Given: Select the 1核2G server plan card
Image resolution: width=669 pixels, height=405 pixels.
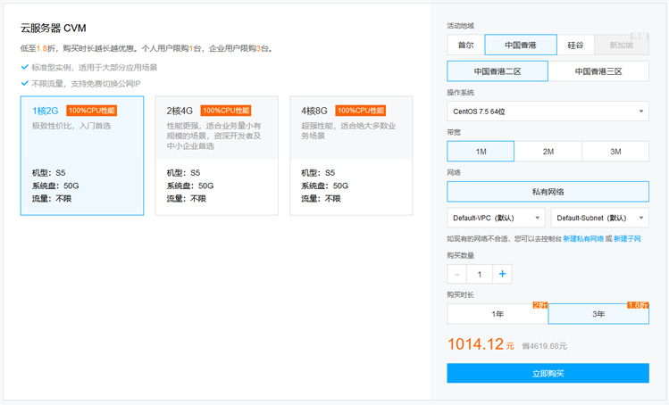Looking at the screenshot, I should (x=82, y=156).
